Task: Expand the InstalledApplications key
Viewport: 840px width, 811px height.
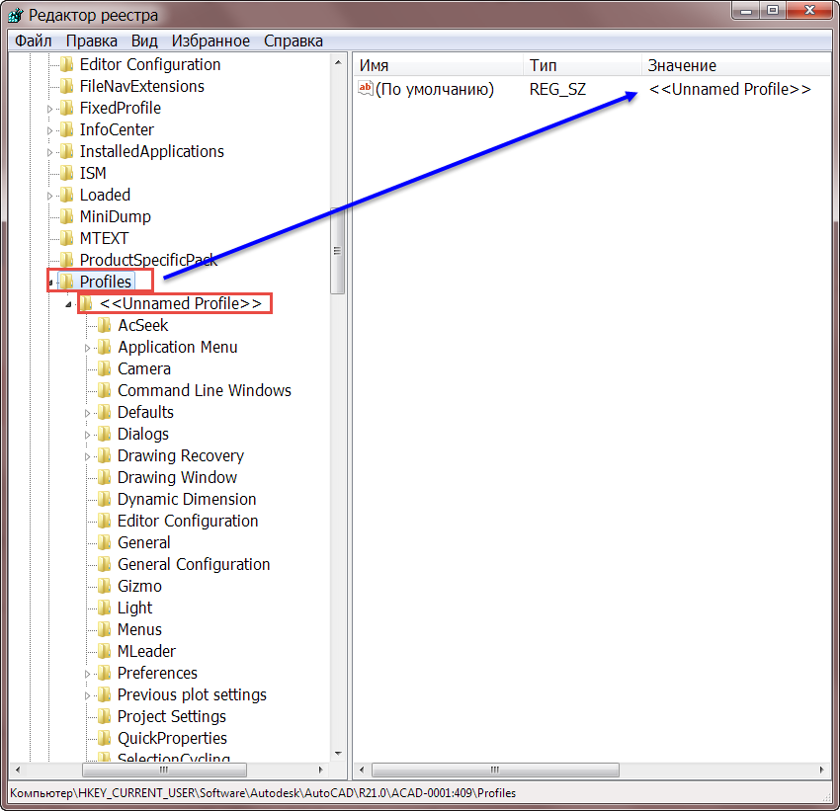Action: (49, 152)
